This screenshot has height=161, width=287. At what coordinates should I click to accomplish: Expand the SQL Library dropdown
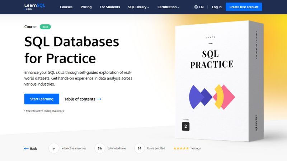pos(138,7)
